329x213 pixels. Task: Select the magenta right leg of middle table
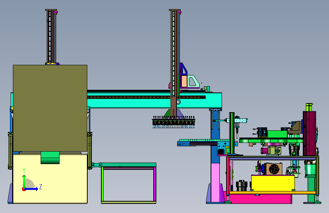click(x=155, y=184)
